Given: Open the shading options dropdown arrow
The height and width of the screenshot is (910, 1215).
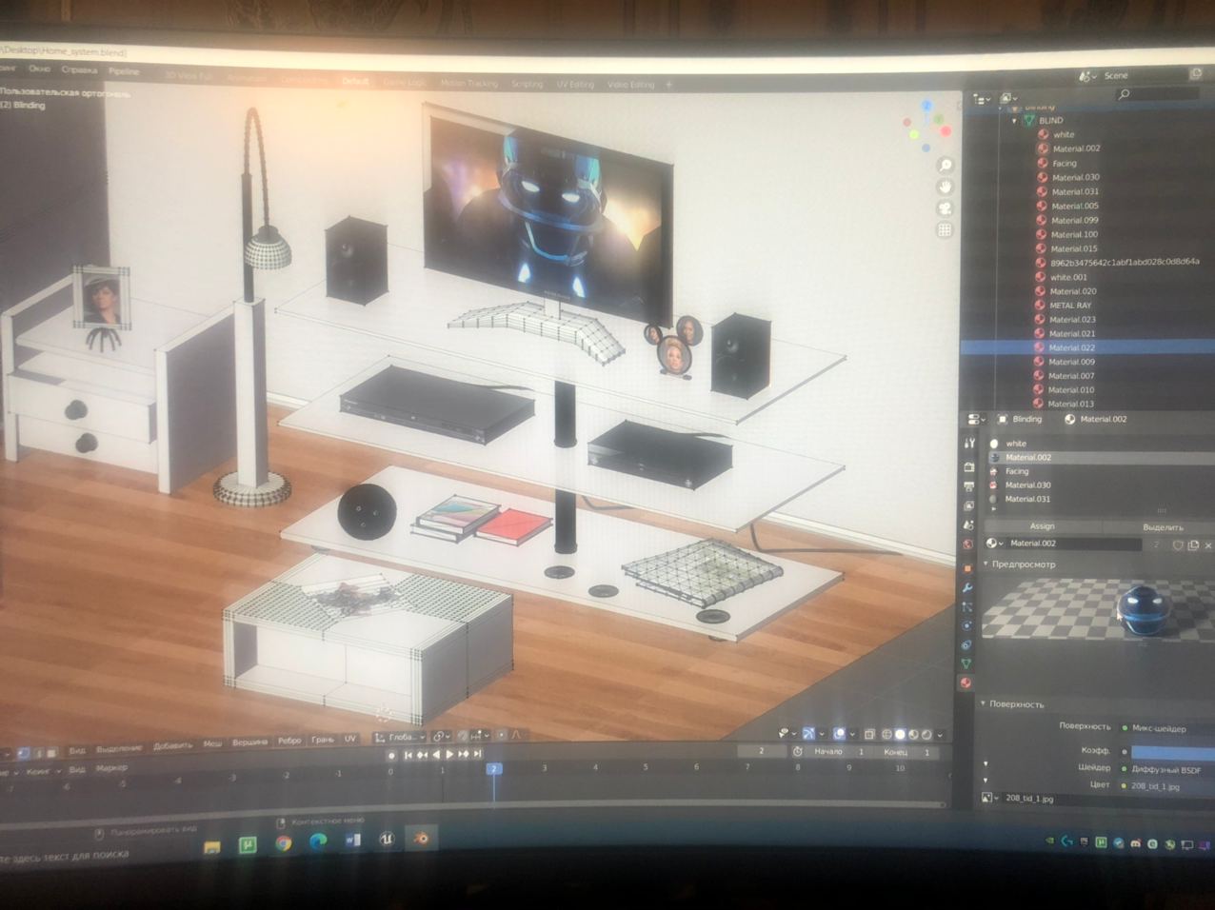Looking at the screenshot, I should (x=940, y=735).
